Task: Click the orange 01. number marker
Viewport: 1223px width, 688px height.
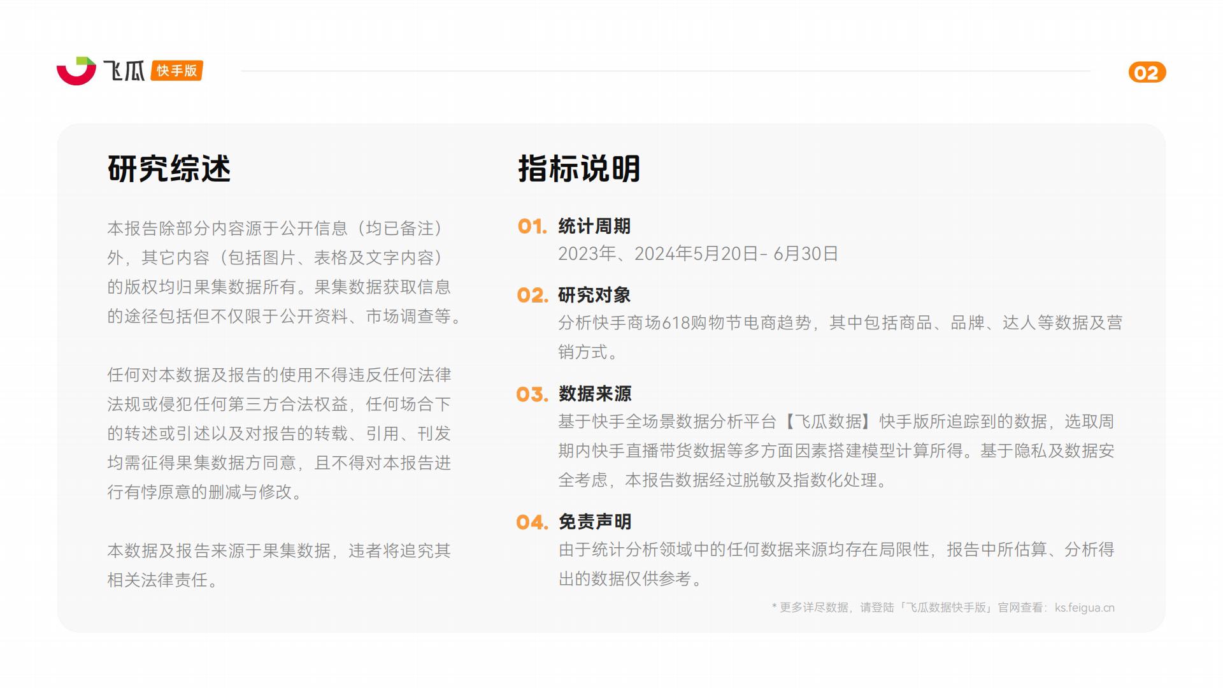Action: 532,226
